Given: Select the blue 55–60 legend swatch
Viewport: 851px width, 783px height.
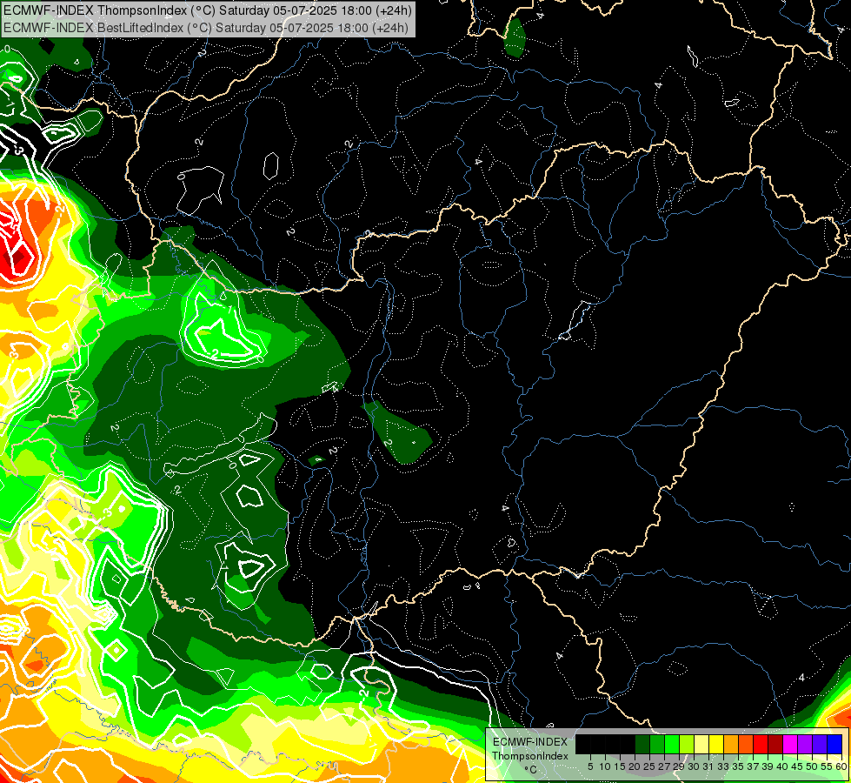Looking at the screenshot, I should [834, 745].
